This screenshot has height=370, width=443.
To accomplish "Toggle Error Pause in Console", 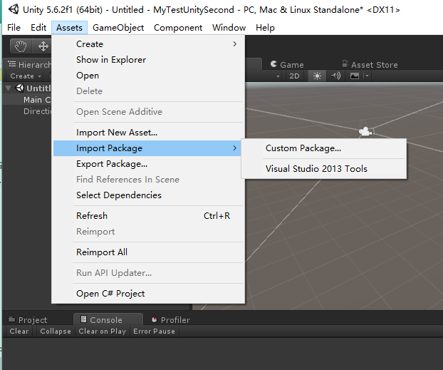I will click(x=154, y=332).
